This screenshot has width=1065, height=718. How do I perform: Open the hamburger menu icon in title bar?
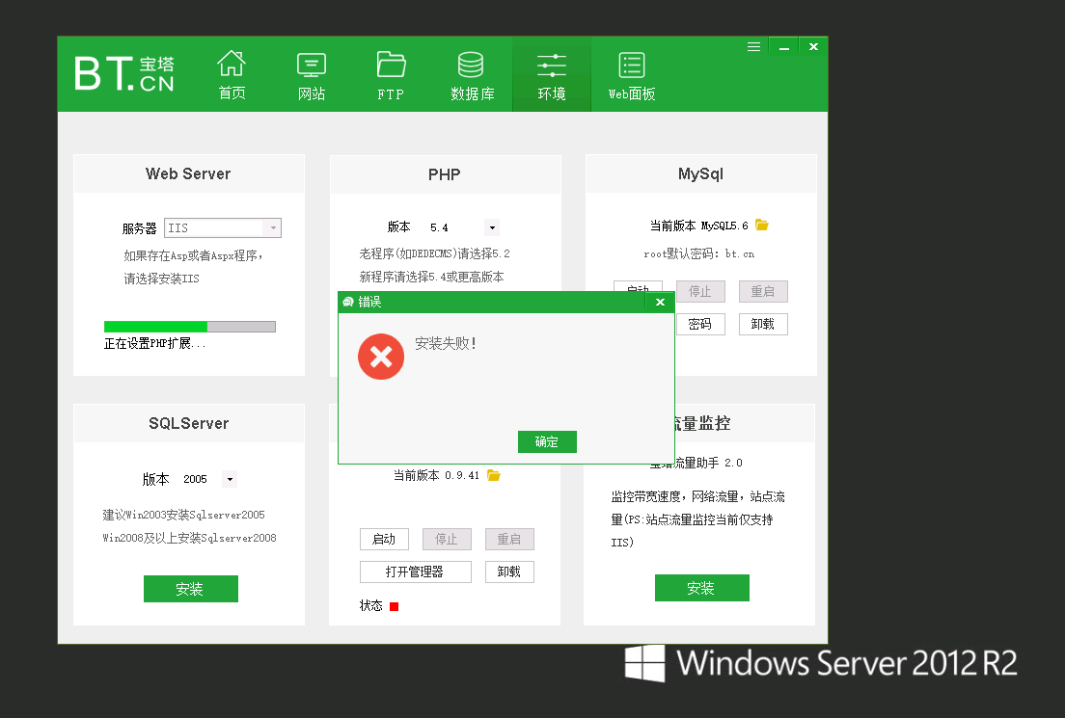pos(753,47)
